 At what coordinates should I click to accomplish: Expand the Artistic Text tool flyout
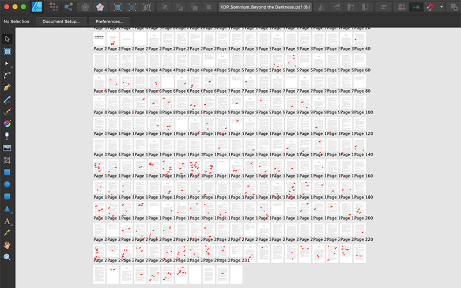click(13, 225)
